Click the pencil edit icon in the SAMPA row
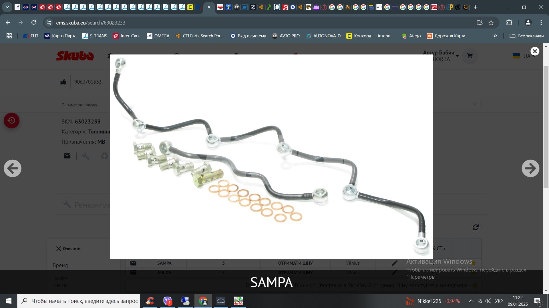Screen dimensions: 549x308 click(x=395, y=263)
